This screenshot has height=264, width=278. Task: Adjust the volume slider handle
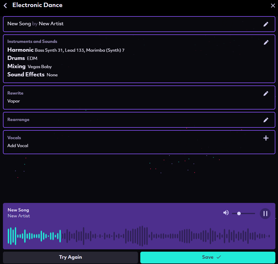[239, 213]
